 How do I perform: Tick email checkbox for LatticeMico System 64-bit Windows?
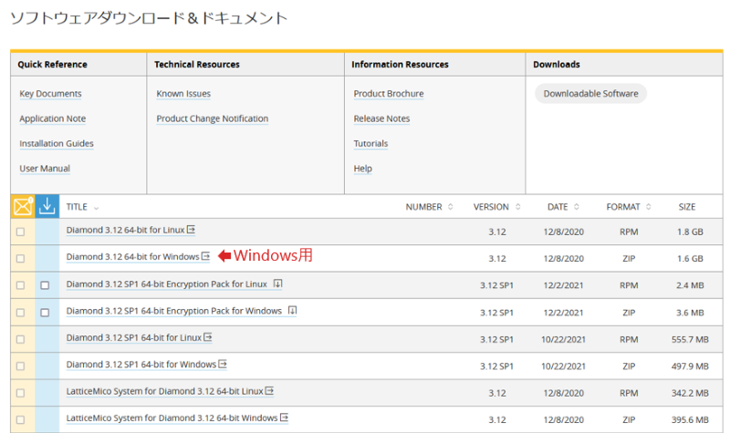point(20,419)
